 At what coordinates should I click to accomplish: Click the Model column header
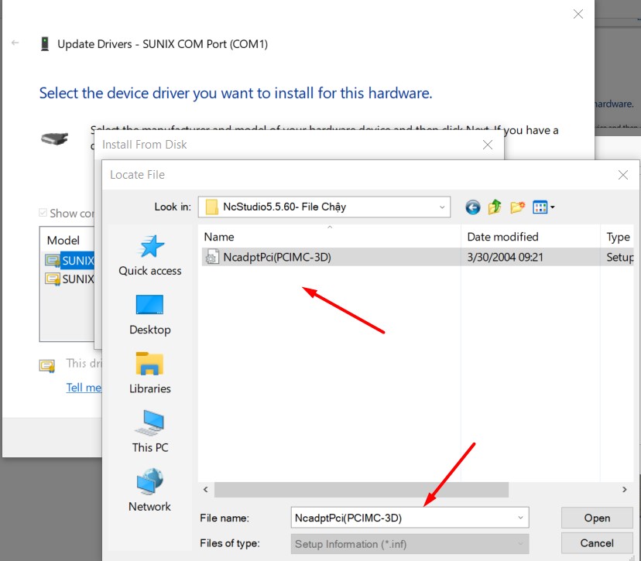tap(63, 240)
